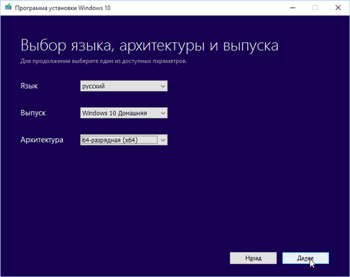
Task: Click the heading Выбор языка, архитектуры и выпуска
Action: coord(149,46)
